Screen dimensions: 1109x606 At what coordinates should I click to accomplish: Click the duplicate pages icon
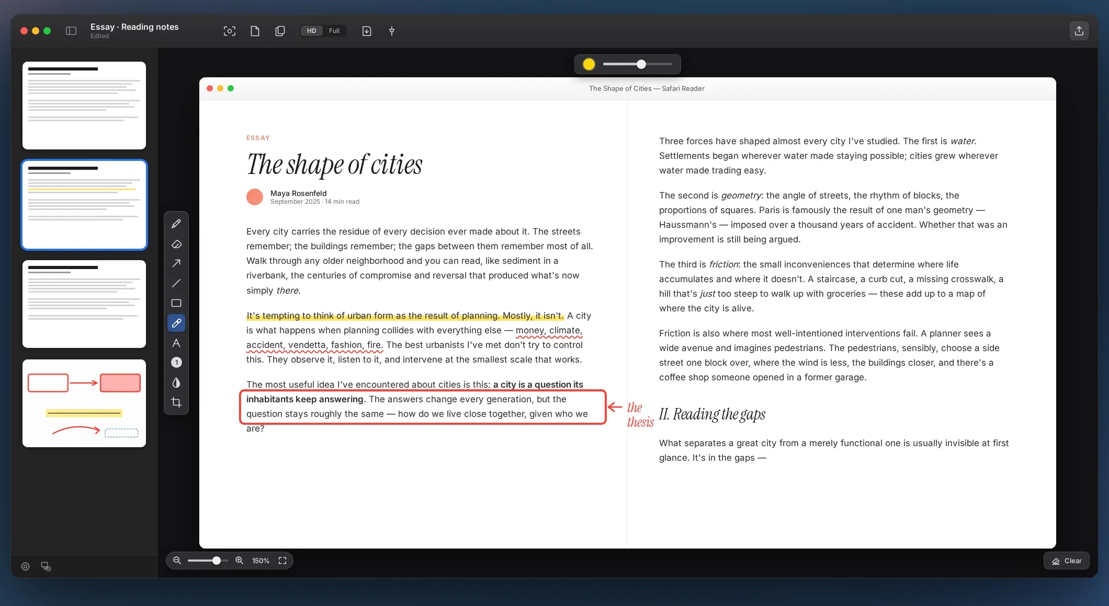click(280, 31)
